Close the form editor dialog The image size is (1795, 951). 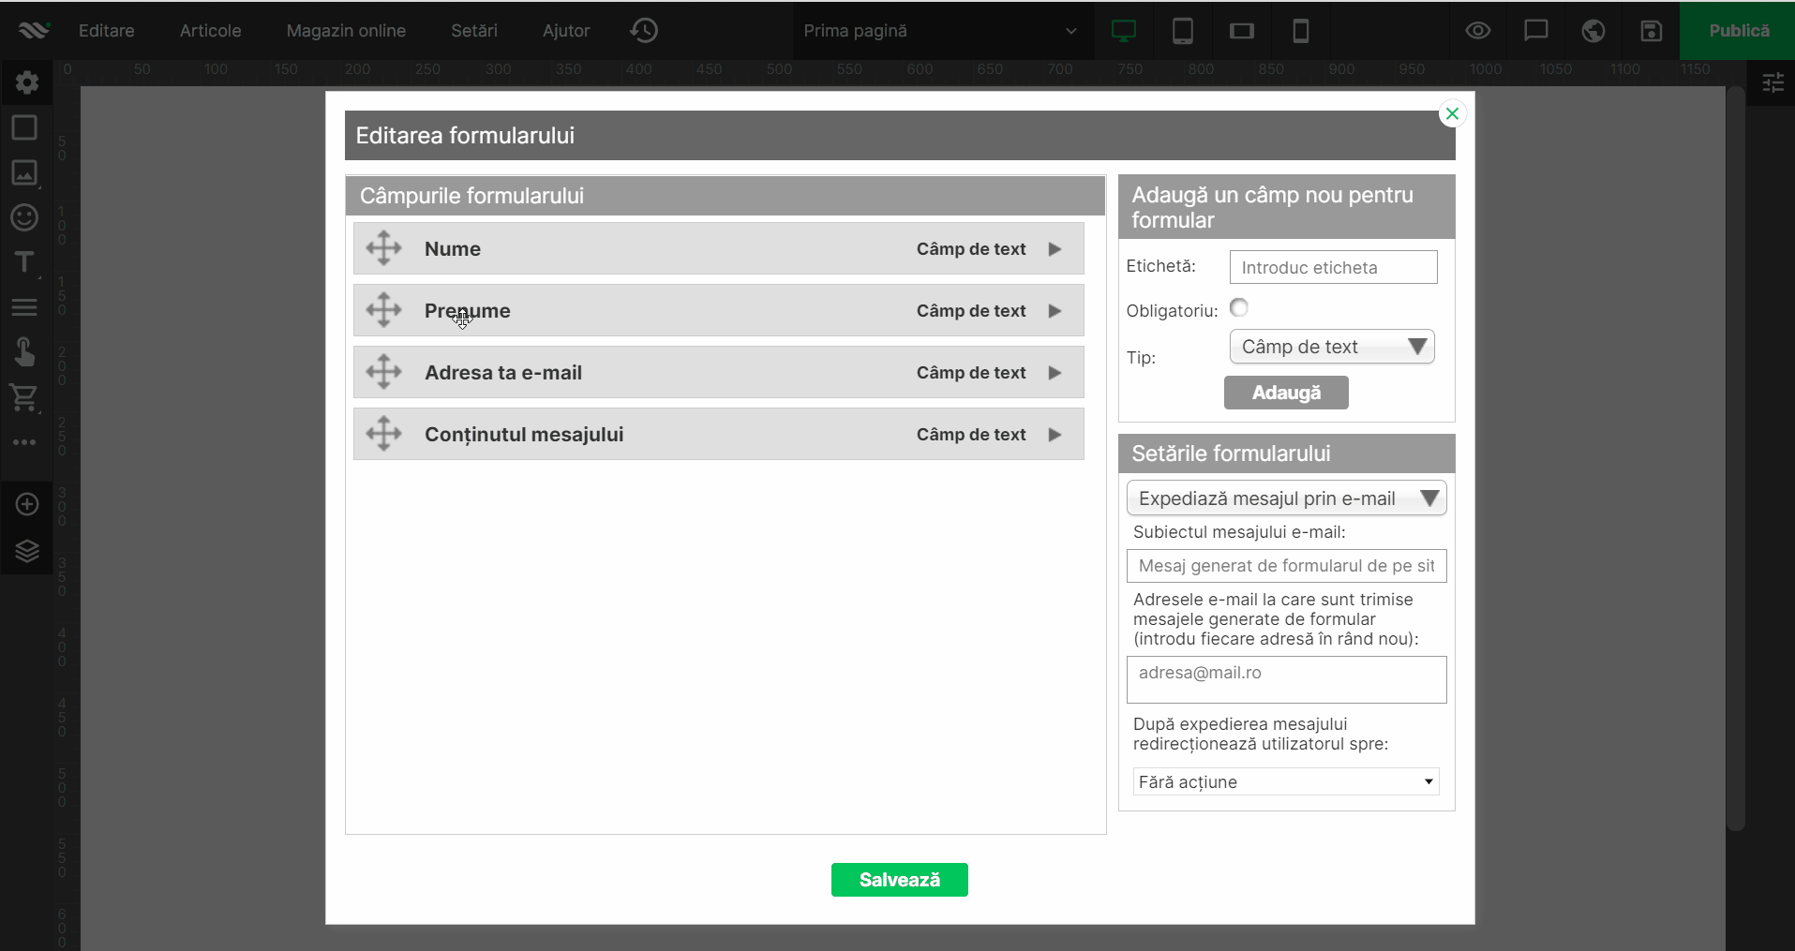1452,113
